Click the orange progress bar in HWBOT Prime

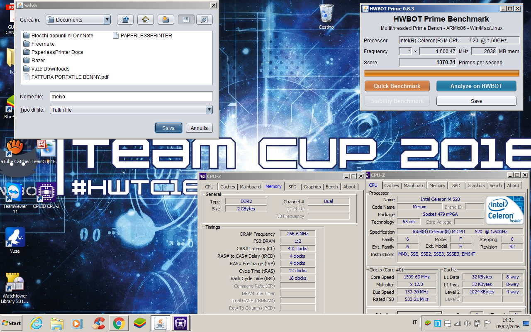point(441,73)
